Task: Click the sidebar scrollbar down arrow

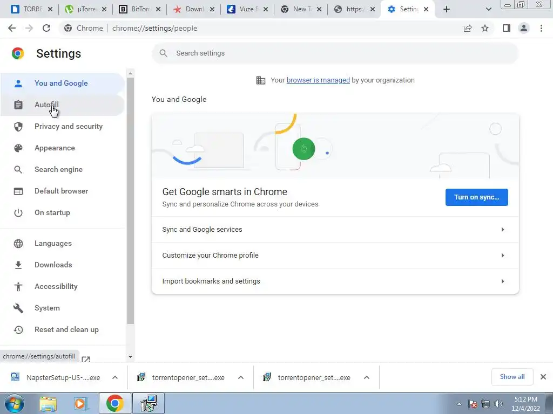Action: point(130,357)
